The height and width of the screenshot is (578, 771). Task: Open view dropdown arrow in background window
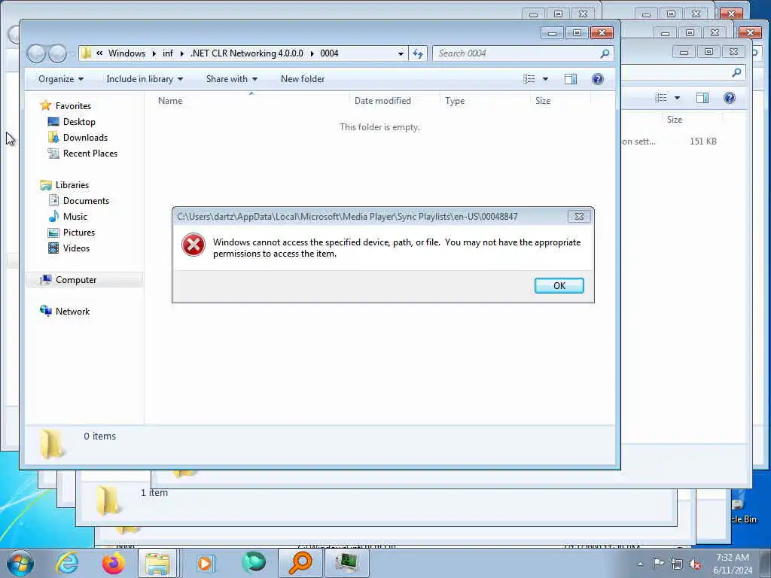tap(677, 99)
